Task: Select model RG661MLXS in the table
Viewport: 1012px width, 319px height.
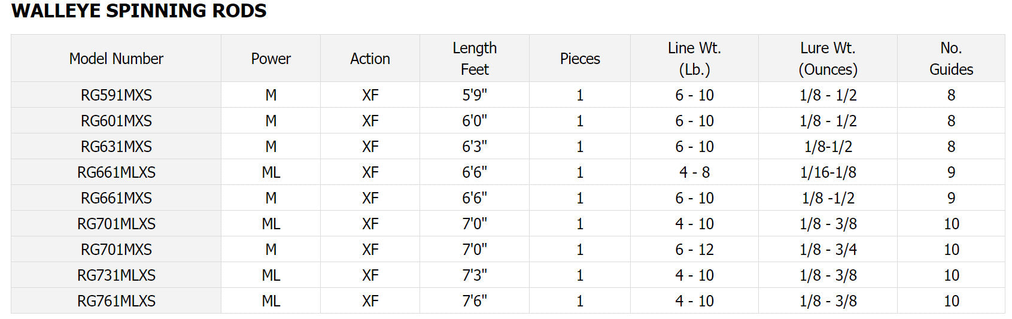Action: pos(116,172)
